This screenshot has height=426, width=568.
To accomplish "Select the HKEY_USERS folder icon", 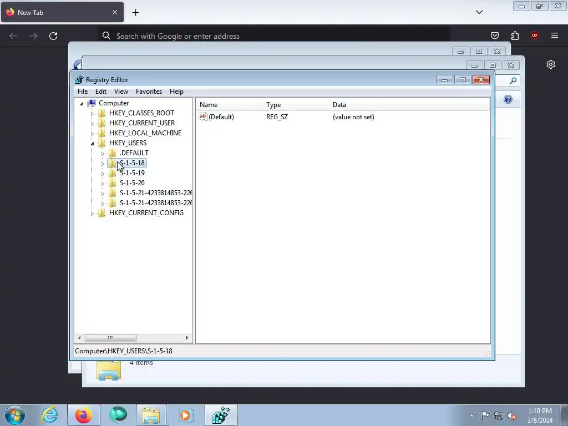I will (x=102, y=143).
